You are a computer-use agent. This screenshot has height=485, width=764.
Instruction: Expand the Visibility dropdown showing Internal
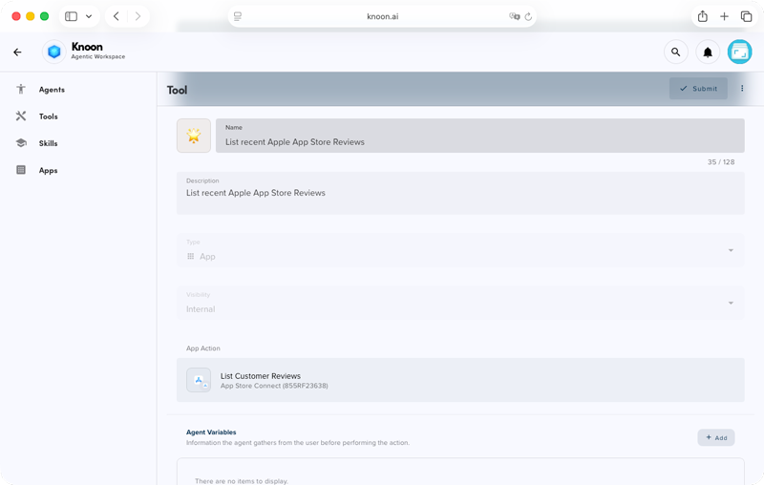point(460,303)
